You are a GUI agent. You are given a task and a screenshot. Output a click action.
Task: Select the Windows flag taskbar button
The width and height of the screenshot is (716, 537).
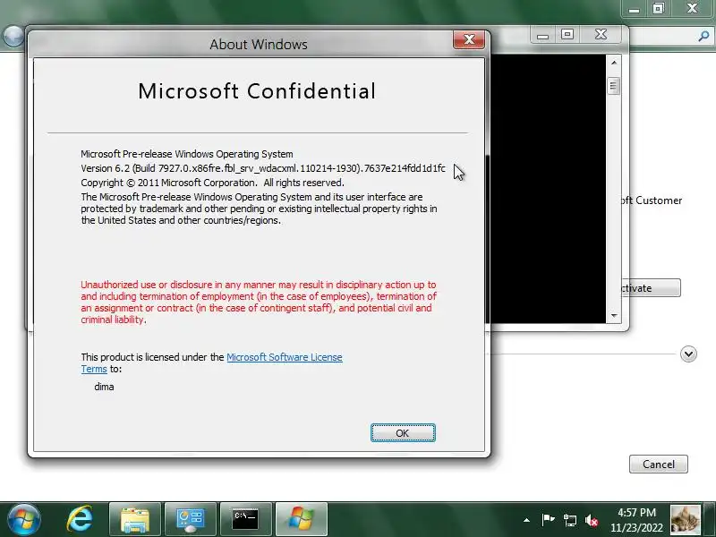pyautogui.click(x=302, y=520)
